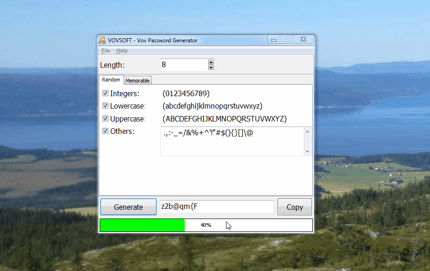The height and width of the screenshot is (271, 430).
Task: Uncheck the Integers checkbox
Action: tap(105, 93)
